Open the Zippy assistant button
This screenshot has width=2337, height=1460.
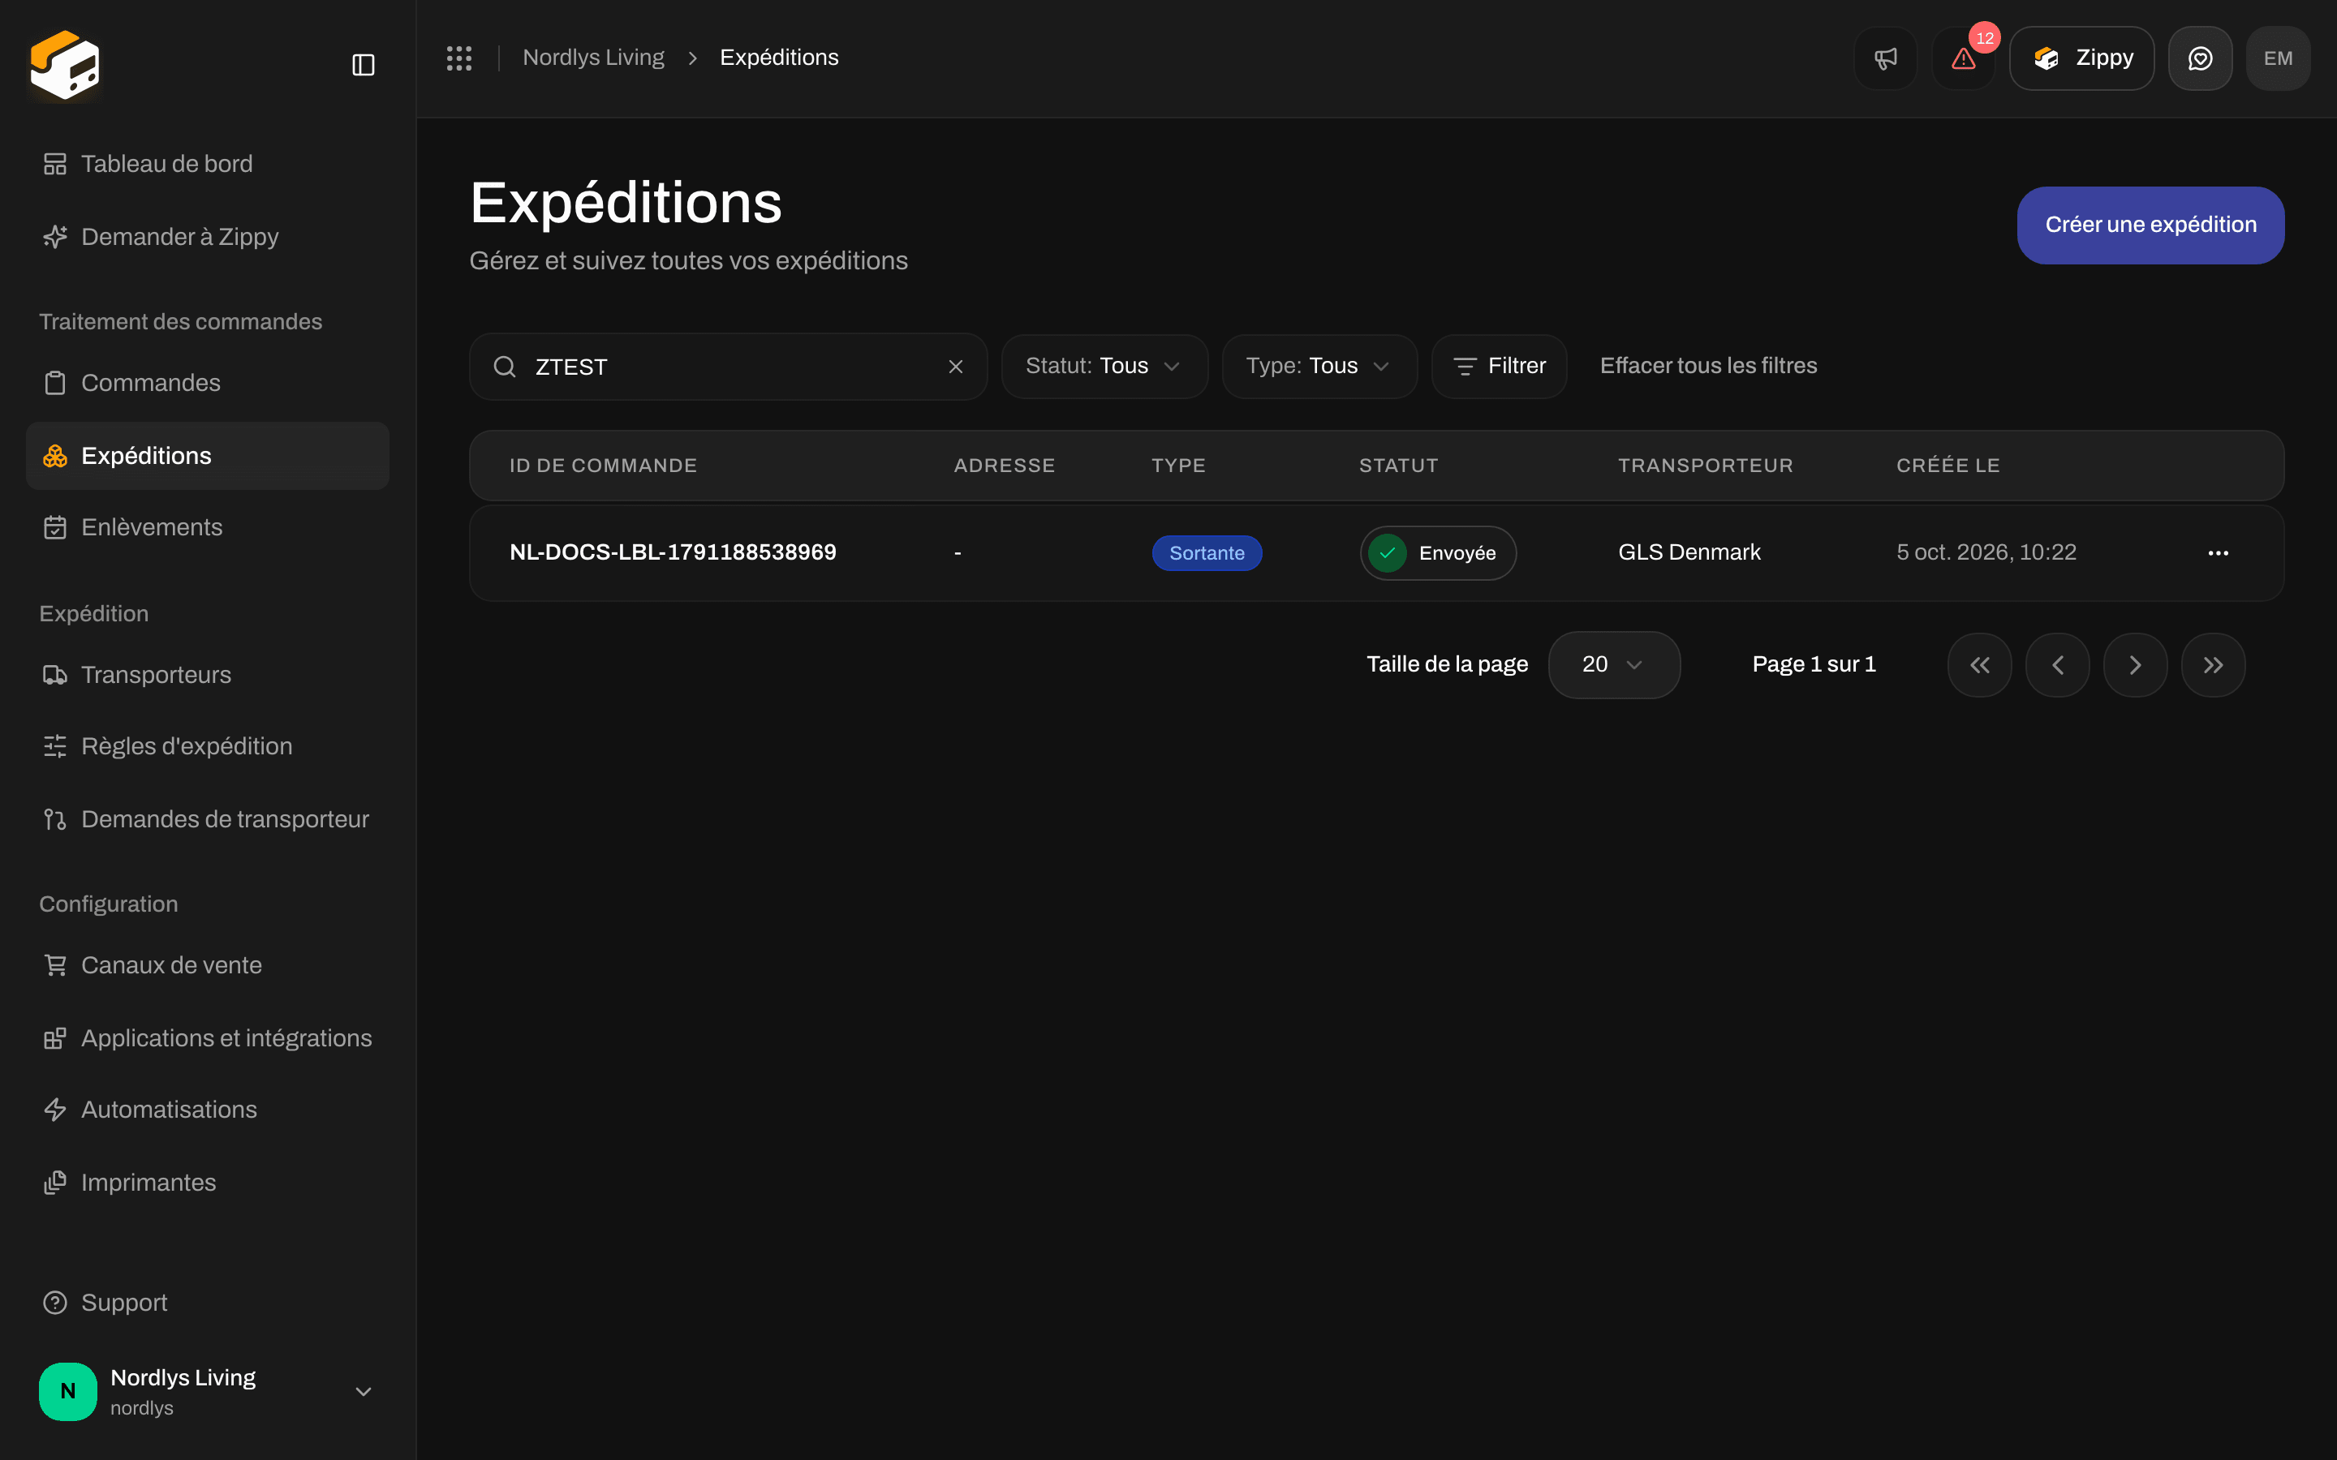pos(2081,58)
